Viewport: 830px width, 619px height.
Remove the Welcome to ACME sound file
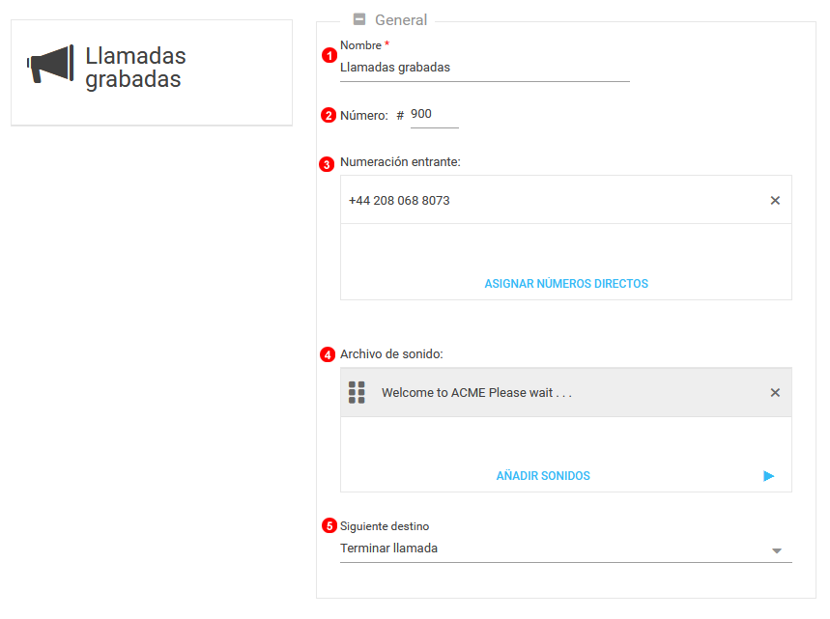(x=775, y=392)
